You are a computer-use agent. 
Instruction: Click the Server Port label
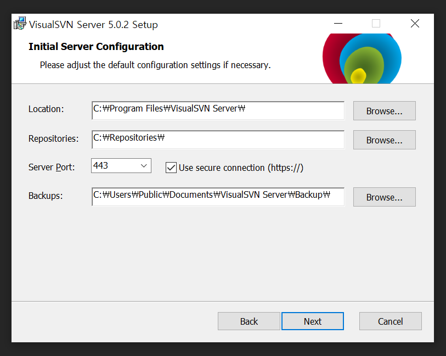52,167
